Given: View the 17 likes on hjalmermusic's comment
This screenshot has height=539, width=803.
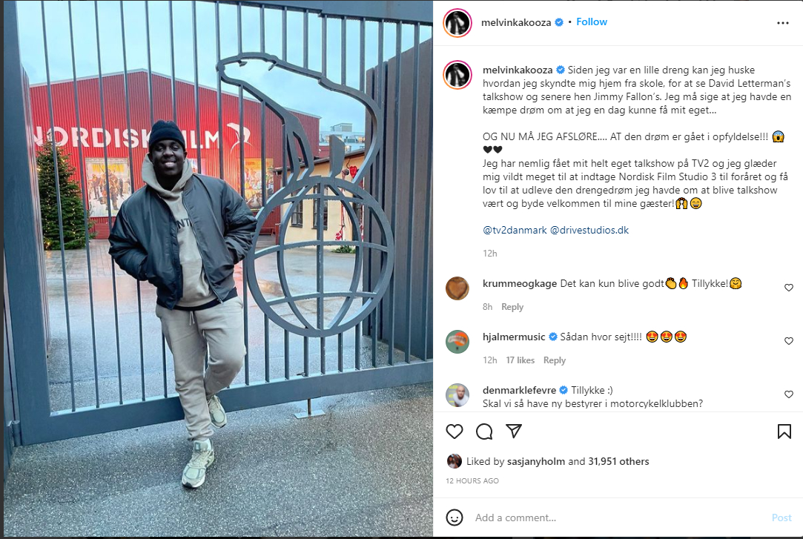Looking at the screenshot, I should pyautogui.click(x=521, y=360).
